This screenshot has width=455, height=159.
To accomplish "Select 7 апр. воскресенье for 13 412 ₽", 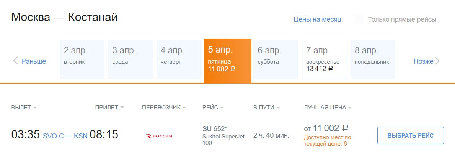I will 325,59.
